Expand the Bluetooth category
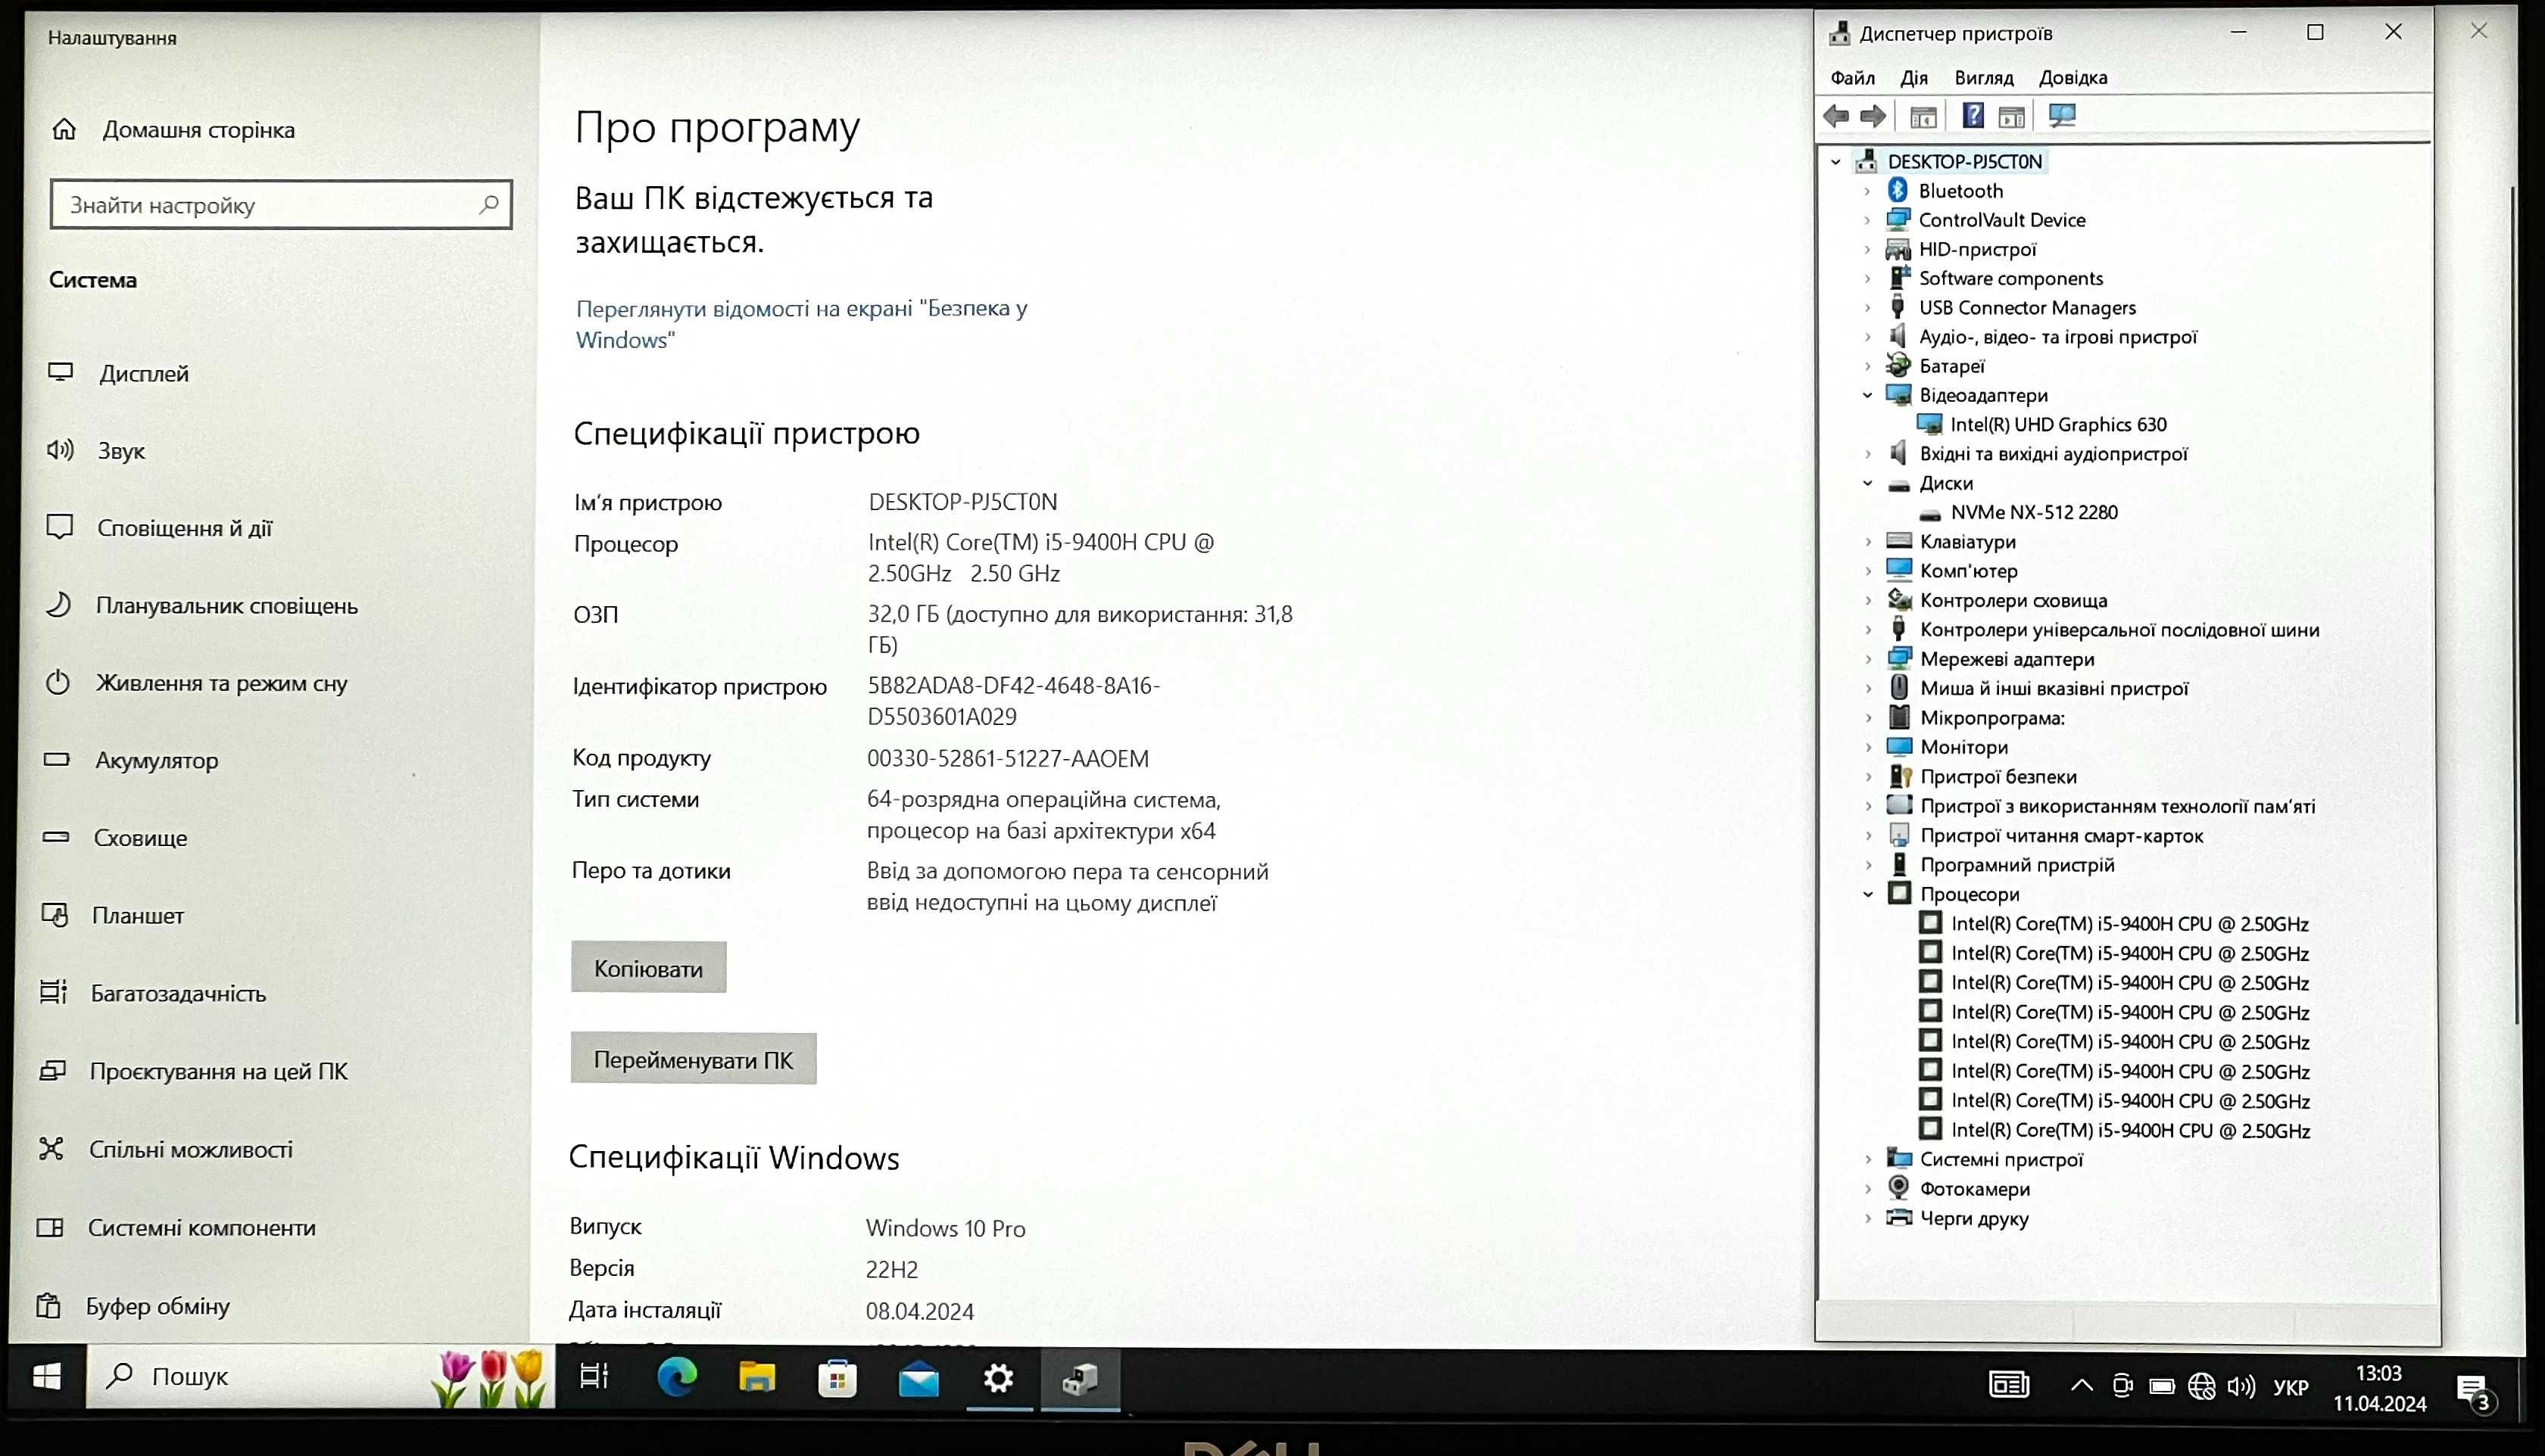The height and width of the screenshot is (1456, 2545). [1867, 191]
